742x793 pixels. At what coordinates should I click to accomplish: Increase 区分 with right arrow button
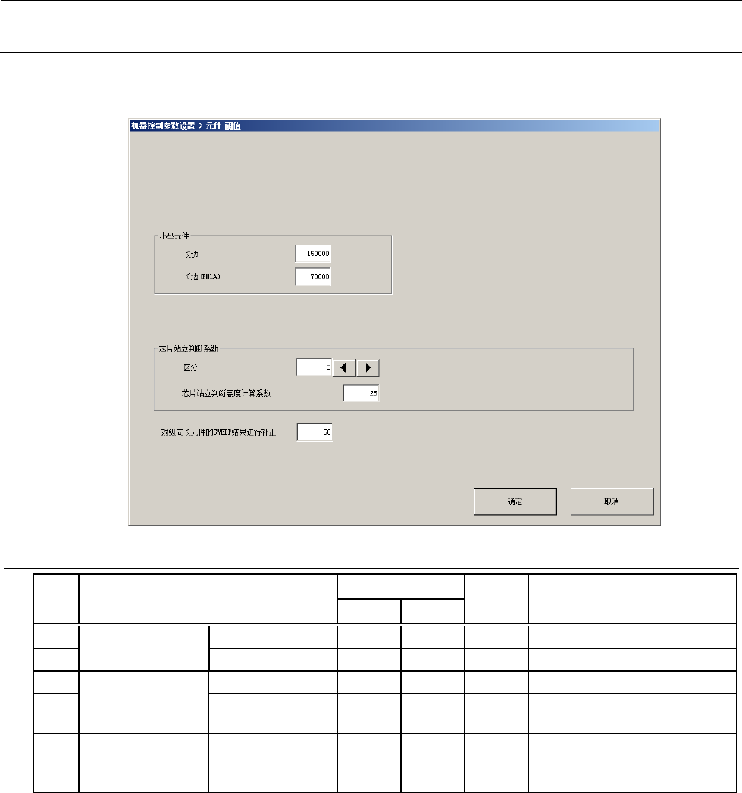368,367
